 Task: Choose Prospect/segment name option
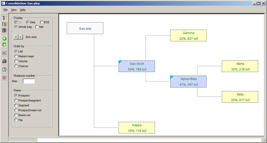16,101
